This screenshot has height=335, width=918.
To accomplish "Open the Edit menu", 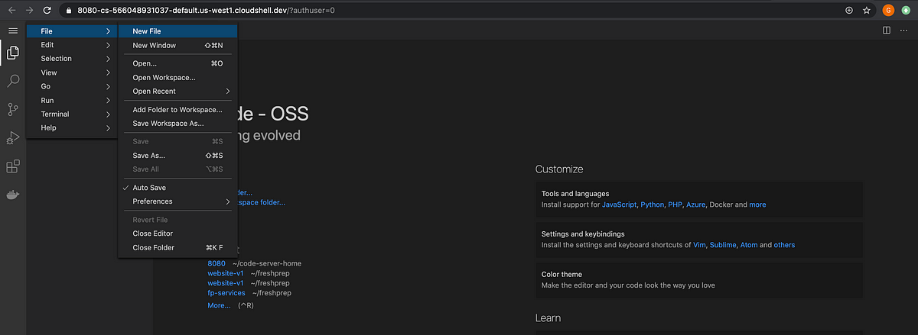I will click(73, 45).
